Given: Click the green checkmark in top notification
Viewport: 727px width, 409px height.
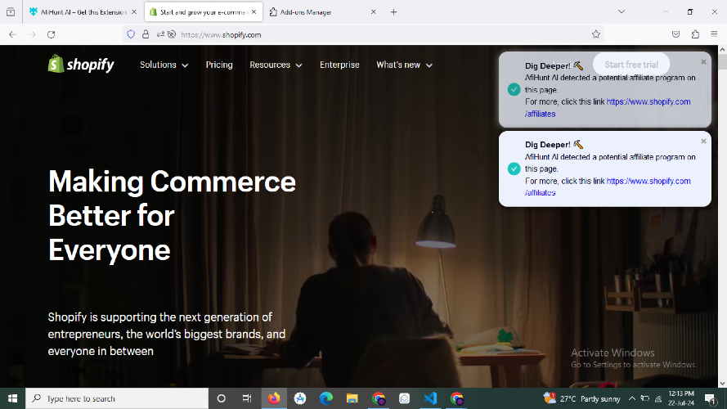Looking at the screenshot, I should 514,89.
